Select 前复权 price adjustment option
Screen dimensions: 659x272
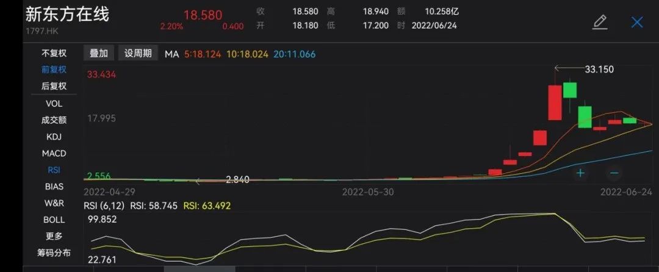point(54,70)
